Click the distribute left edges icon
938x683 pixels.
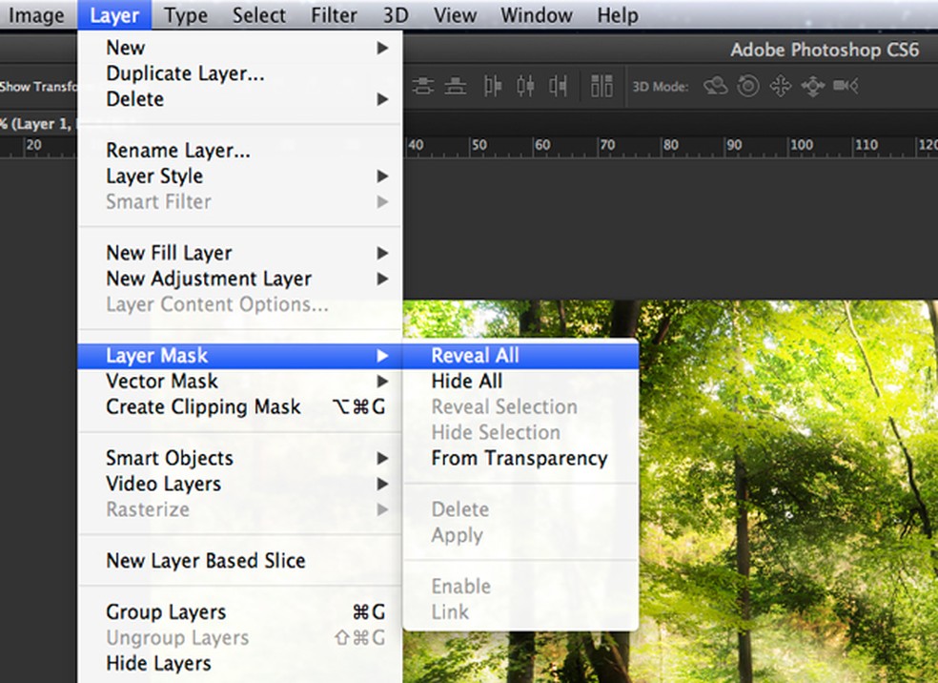click(x=493, y=87)
